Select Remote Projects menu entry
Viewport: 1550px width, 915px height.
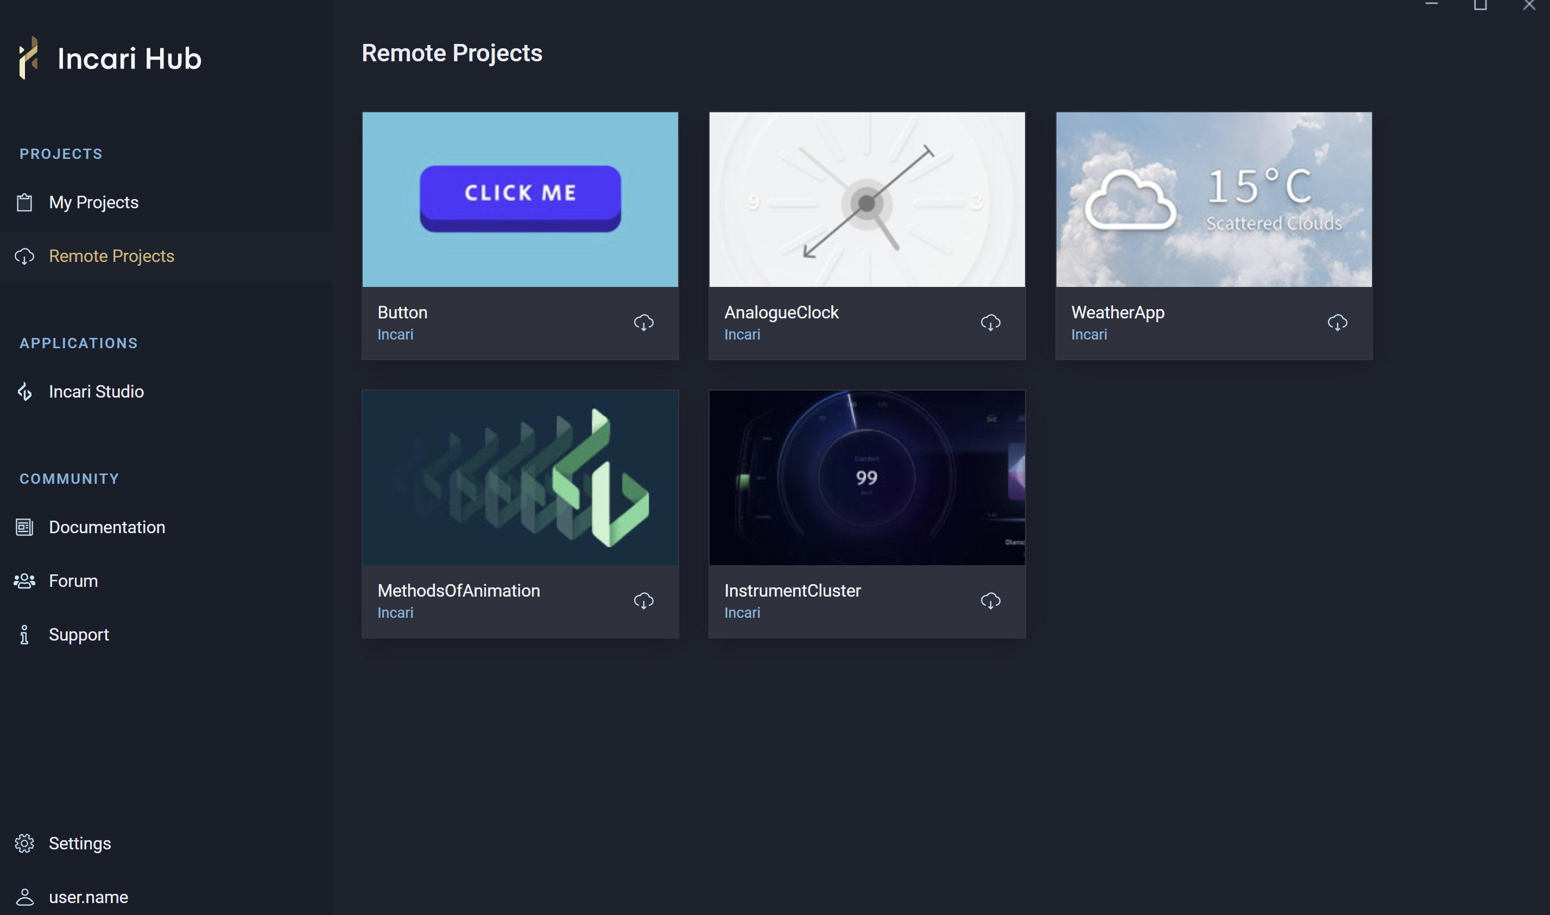pos(166,256)
